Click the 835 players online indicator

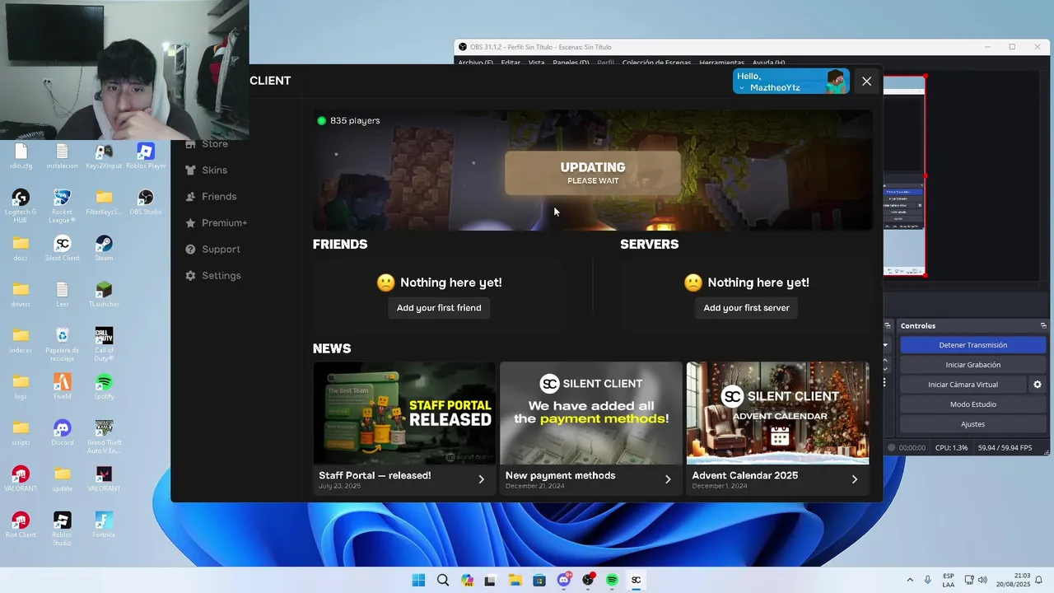point(348,120)
